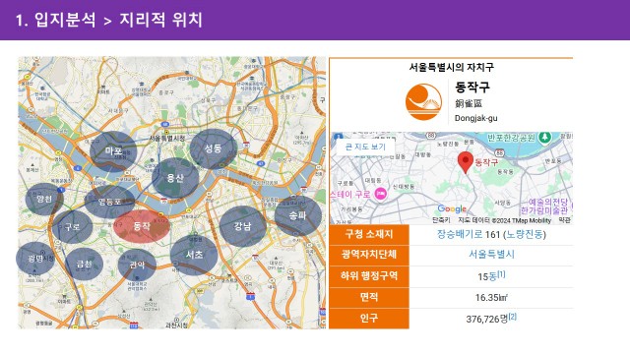Viewport: 630px width, 354px height.
Task: Click the 서초 district oval on map
Action: tap(194, 255)
